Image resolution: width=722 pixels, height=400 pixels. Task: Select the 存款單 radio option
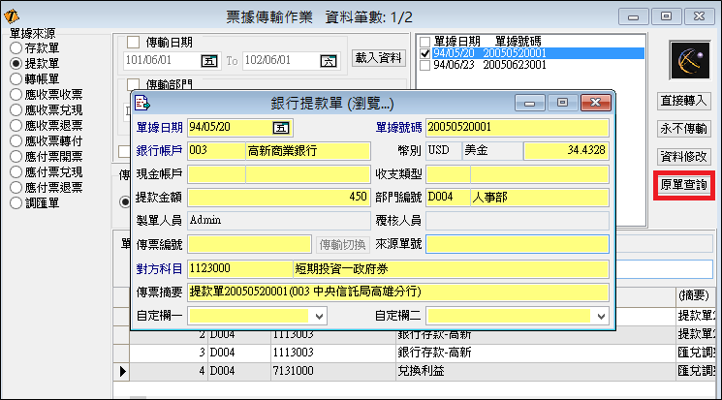[16, 47]
